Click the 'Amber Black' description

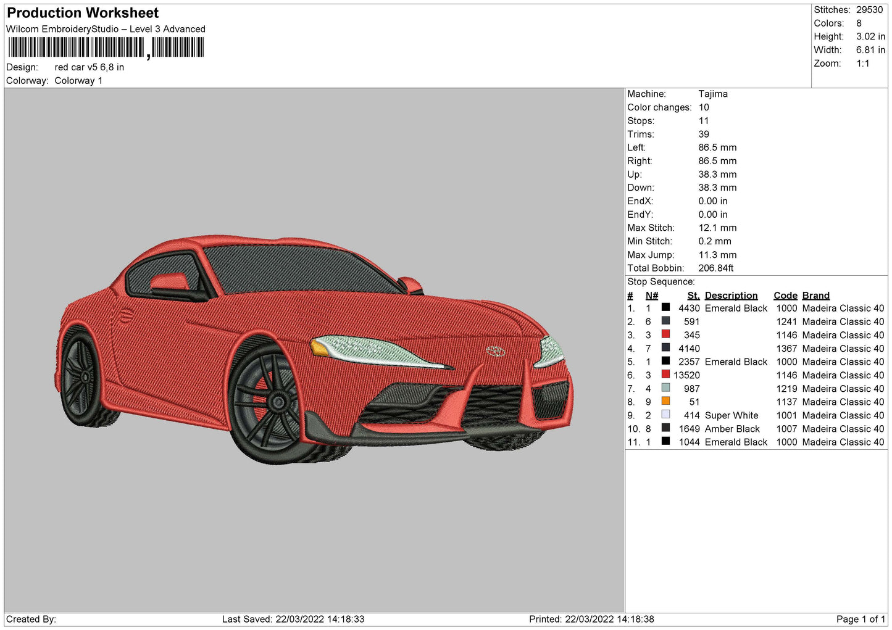click(732, 429)
